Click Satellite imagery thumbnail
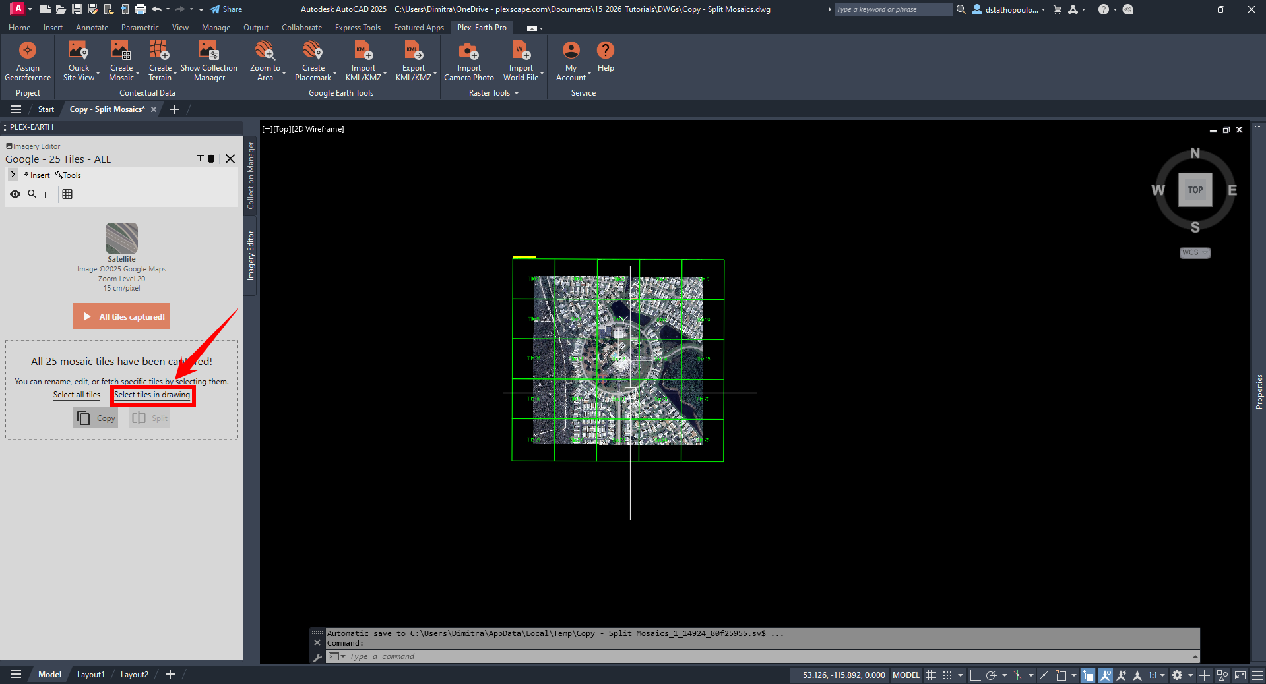Viewport: 1266px width, 684px height. [x=121, y=238]
